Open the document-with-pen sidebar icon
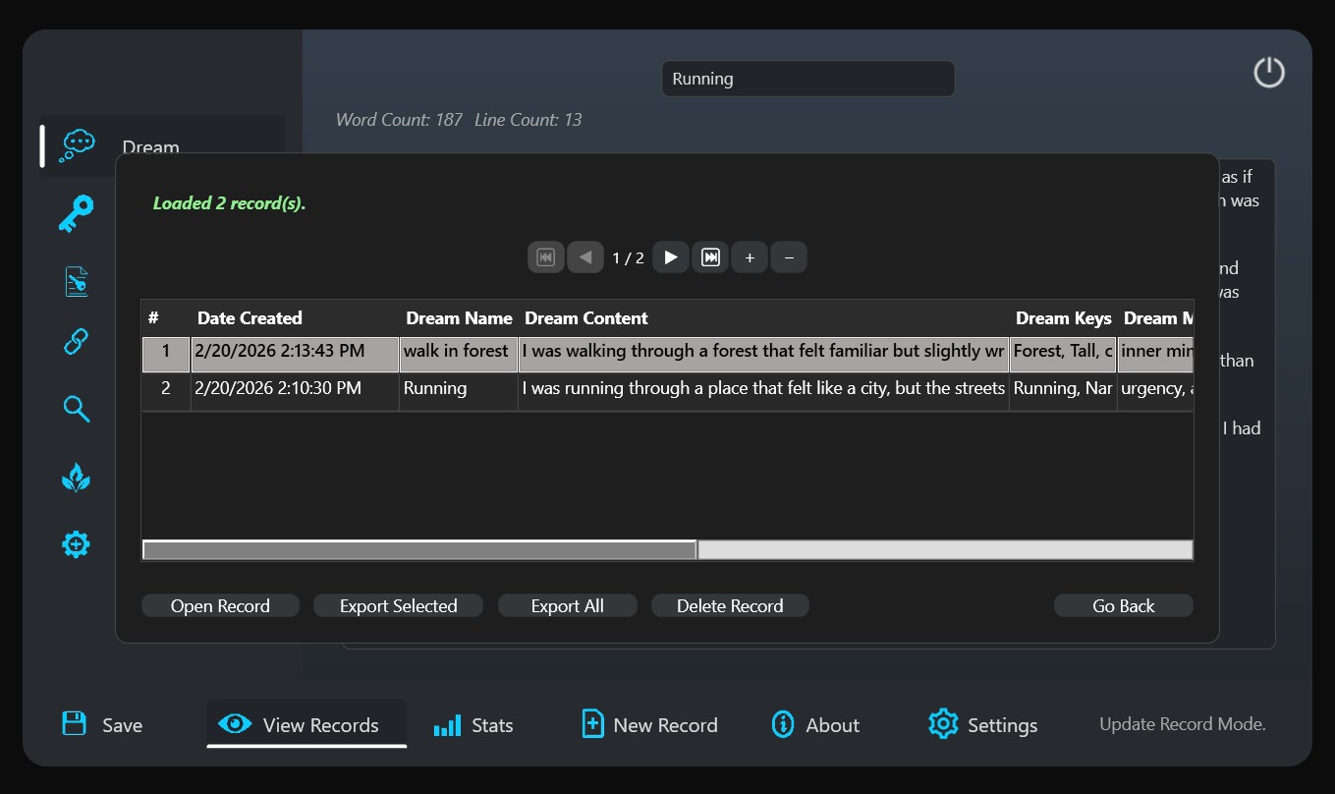 [x=76, y=281]
